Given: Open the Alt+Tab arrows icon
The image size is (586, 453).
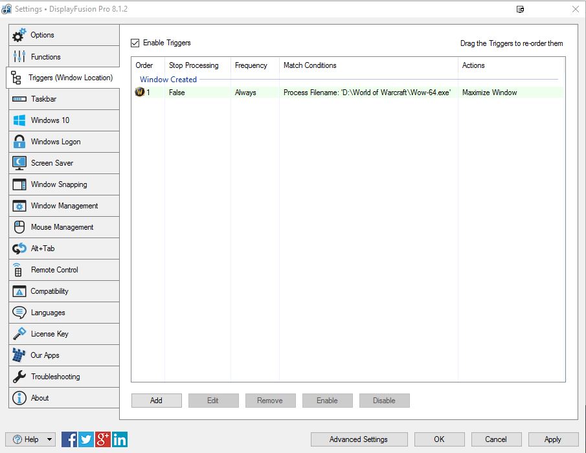Looking at the screenshot, I should 19,249.
